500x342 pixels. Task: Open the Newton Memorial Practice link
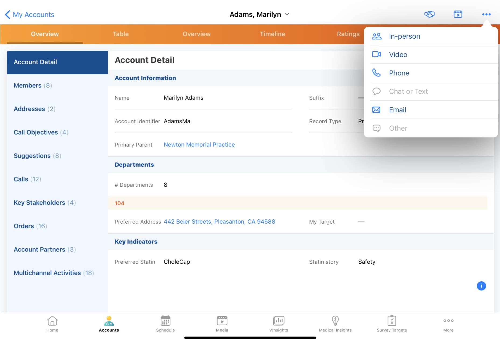pyautogui.click(x=199, y=145)
